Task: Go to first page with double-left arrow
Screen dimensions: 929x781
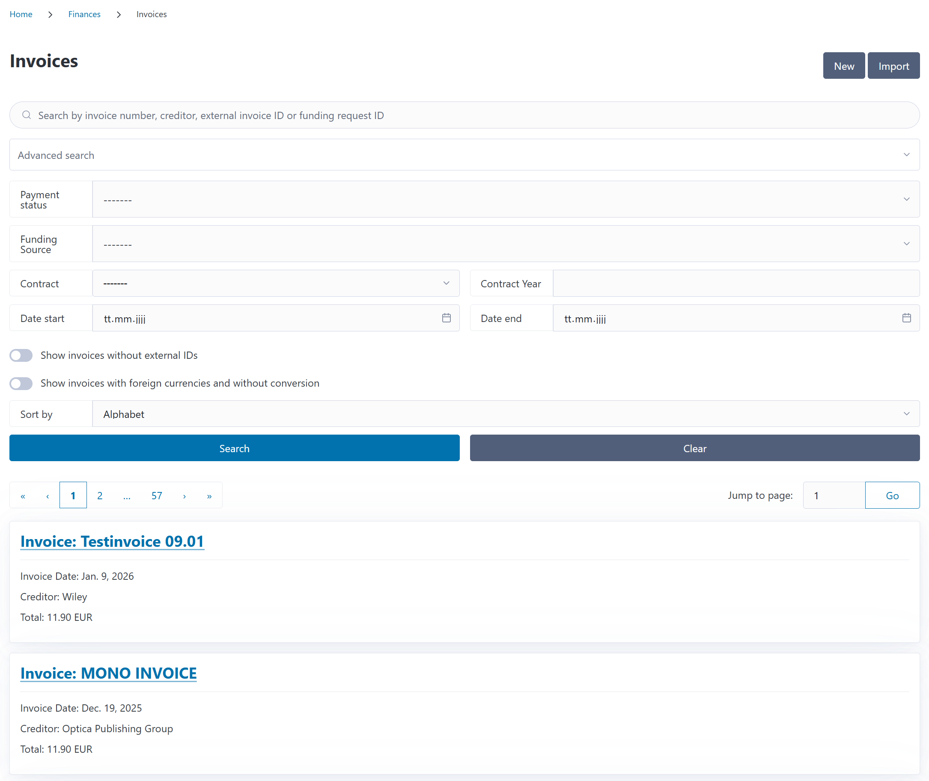Action: (x=23, y=495)
